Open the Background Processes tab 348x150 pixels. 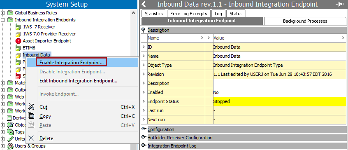(305, 21)
